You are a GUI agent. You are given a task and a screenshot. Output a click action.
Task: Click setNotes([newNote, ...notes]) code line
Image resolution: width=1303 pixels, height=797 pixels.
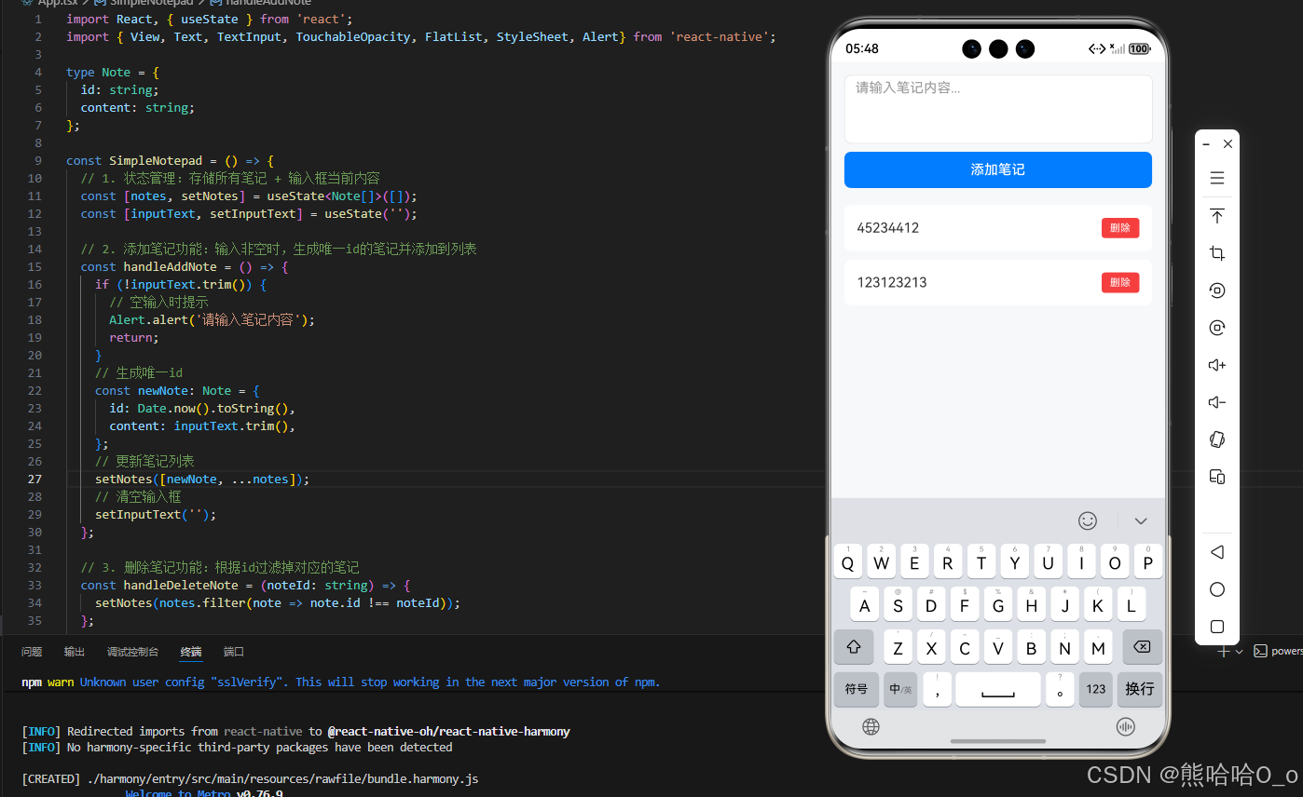[202, 479]
